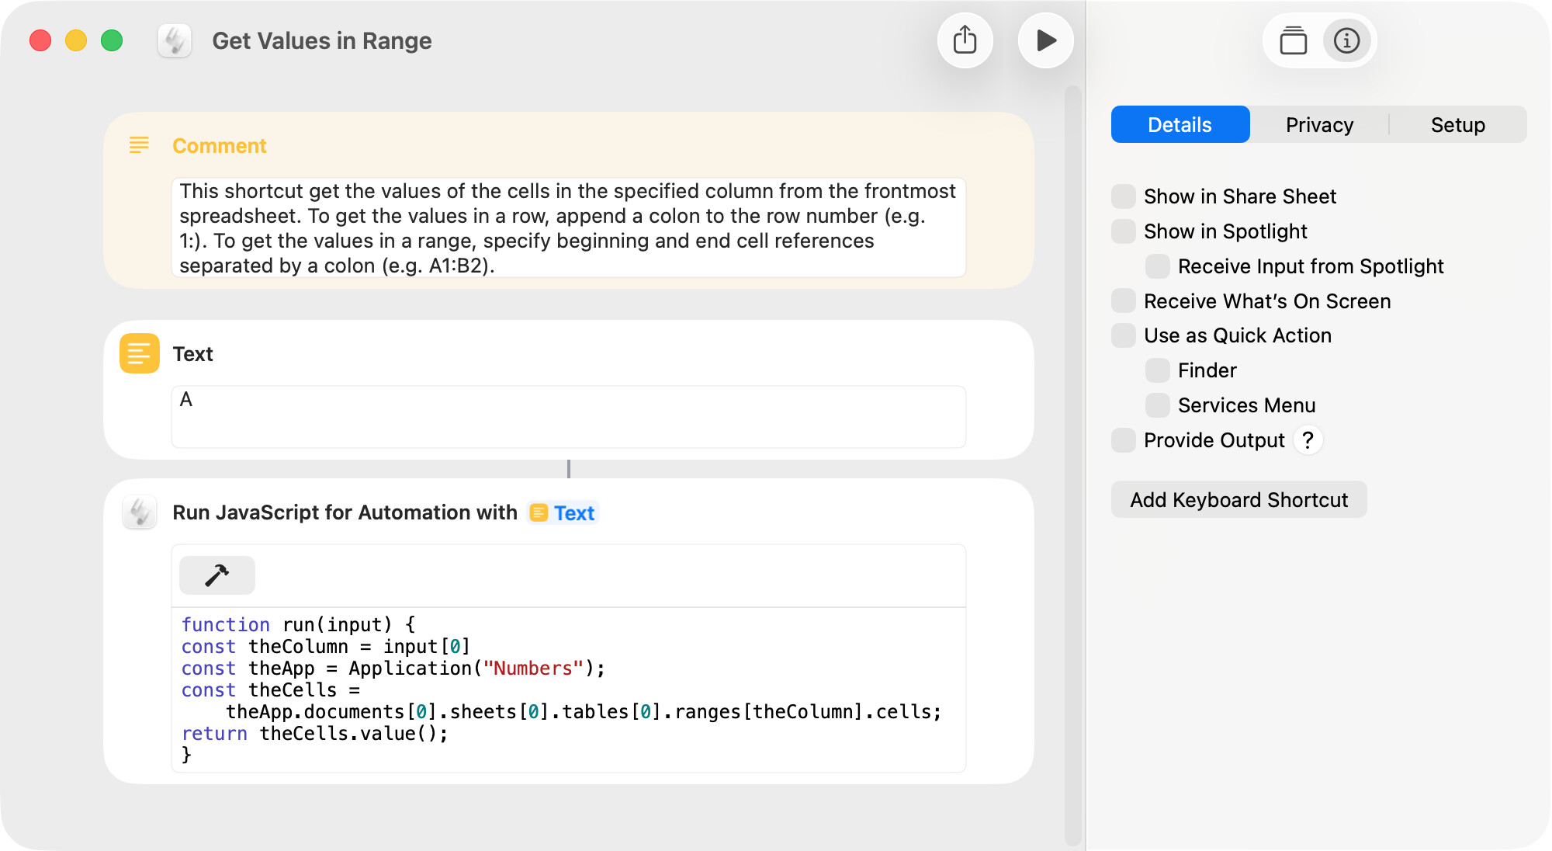Click Add Keyboard Shortcut button

click(x=1238, y=500)
